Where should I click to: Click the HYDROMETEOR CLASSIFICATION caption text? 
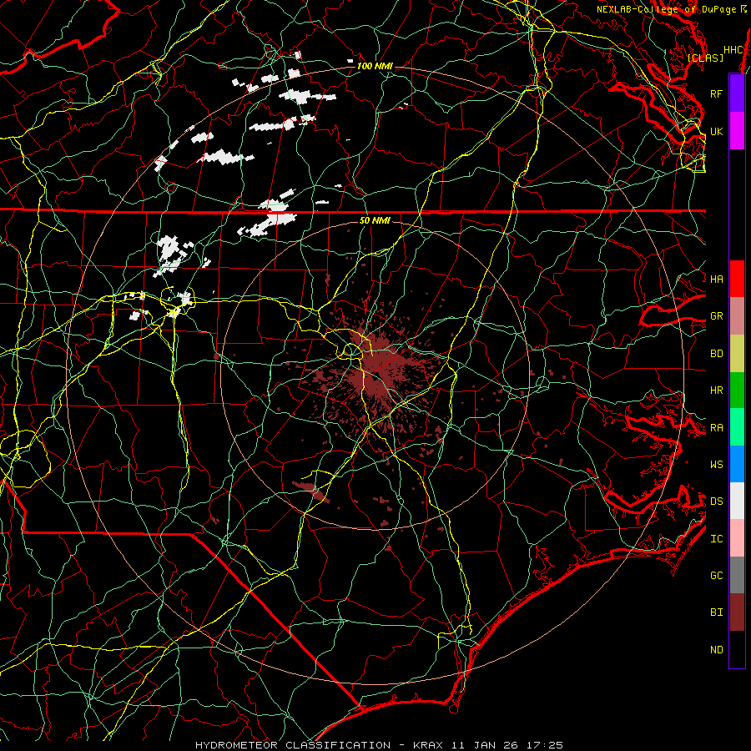click(293, 745)
